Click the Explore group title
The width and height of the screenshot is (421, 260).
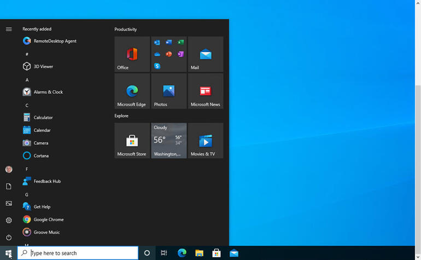coord(121,116)
